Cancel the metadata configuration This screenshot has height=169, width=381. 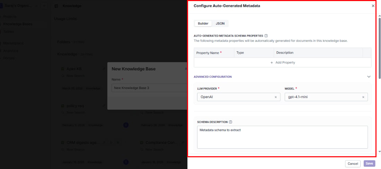(x=353, y=164)
